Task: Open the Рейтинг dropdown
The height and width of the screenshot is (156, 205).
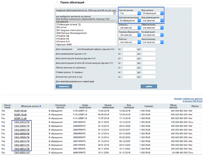Action: pyautogui.click(x=129, y=42)
